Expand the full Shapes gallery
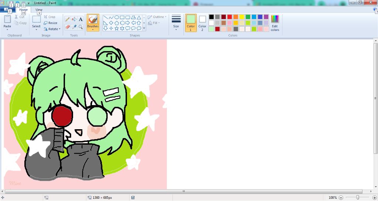 144,28
